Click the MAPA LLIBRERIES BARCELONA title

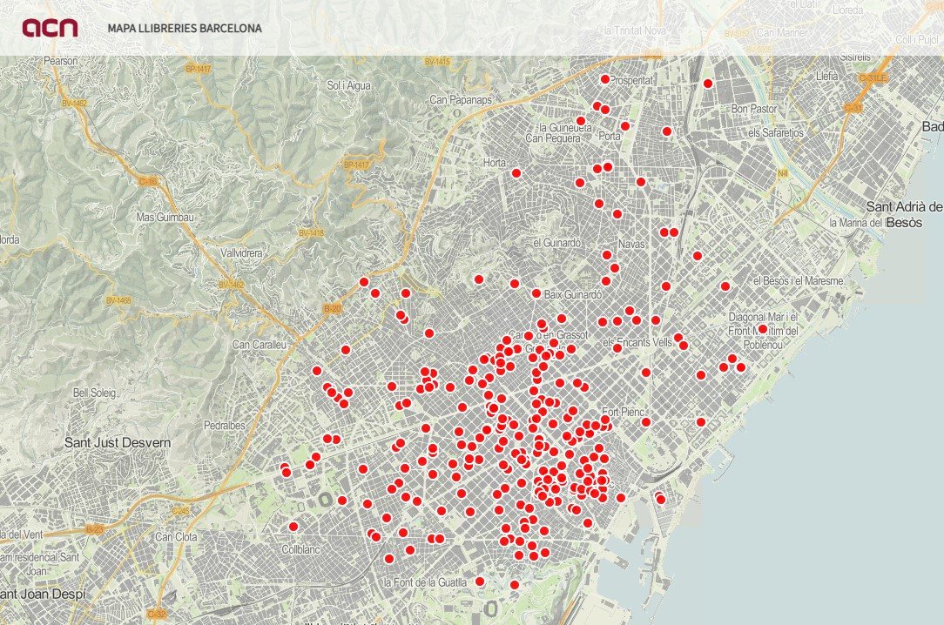click(185, 28)
